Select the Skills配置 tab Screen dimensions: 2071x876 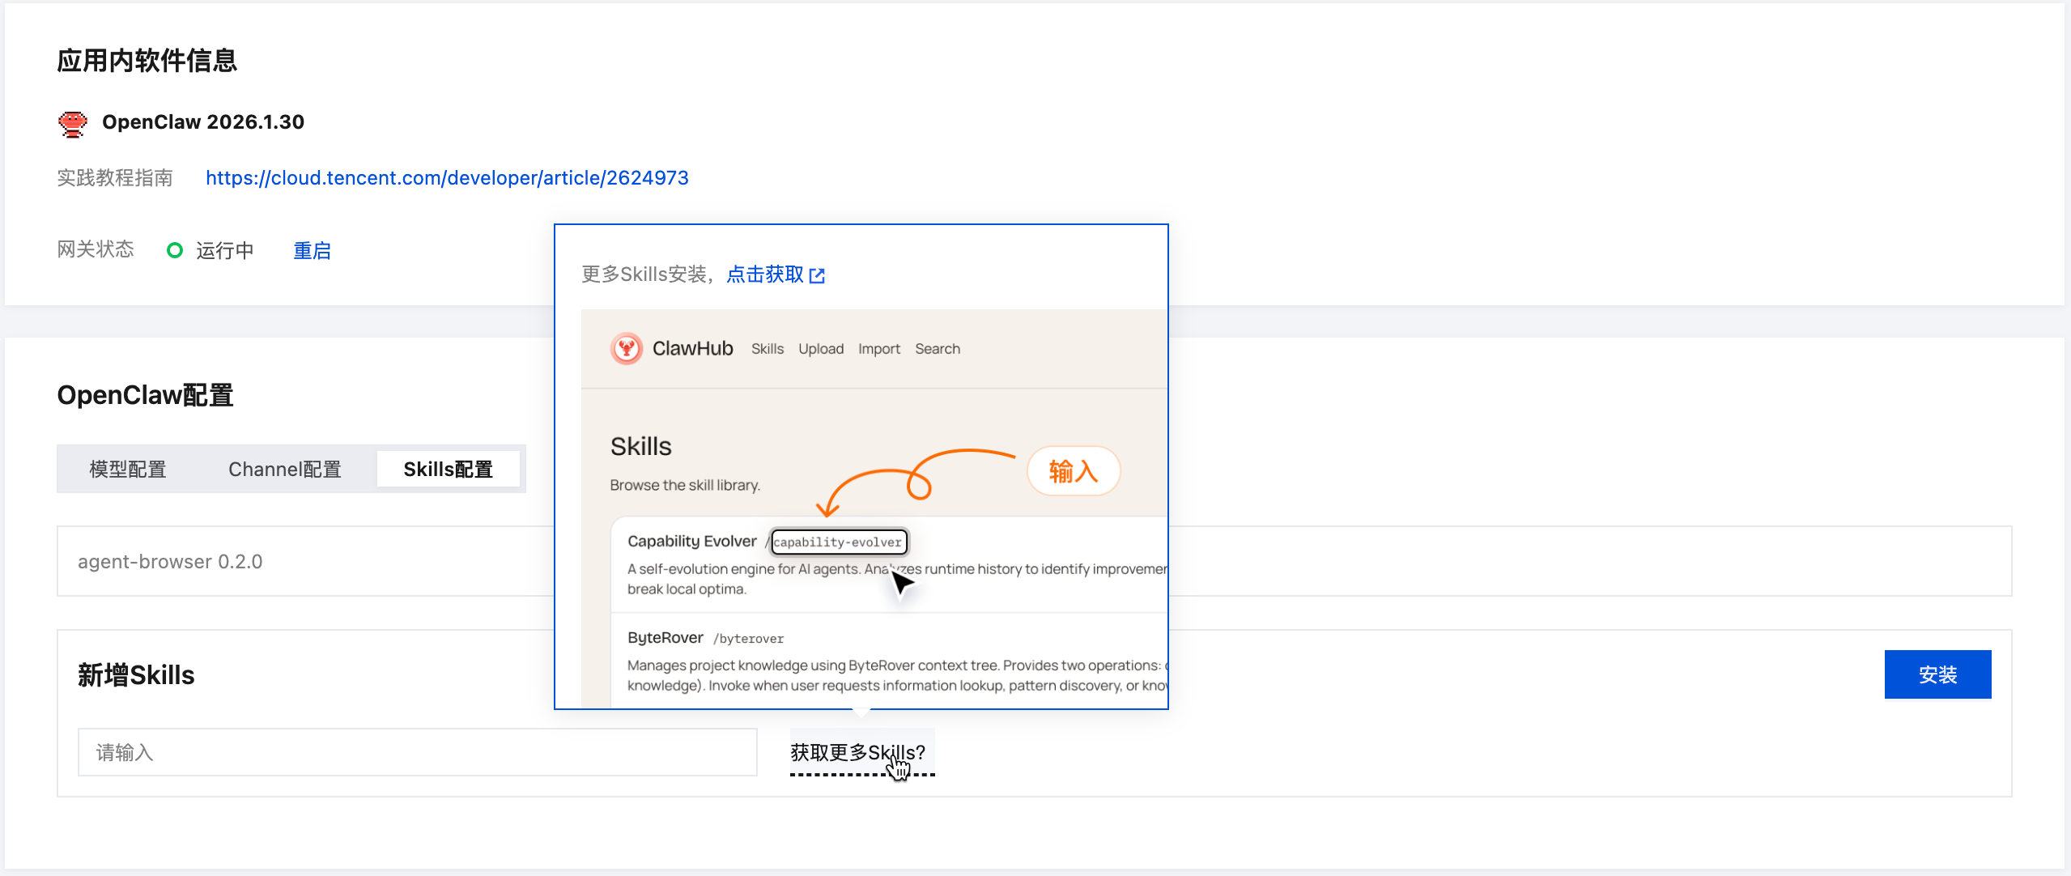[449, 469]
